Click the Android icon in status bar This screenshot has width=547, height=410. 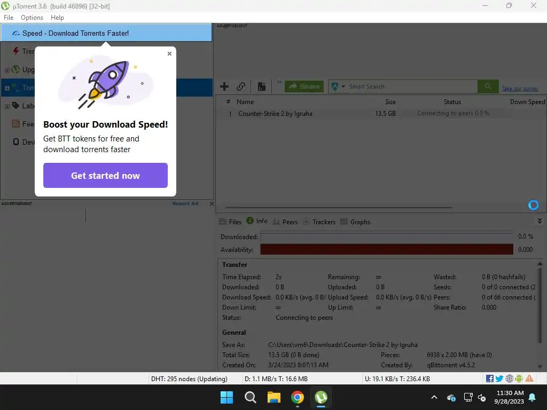(x=519, y=379)
